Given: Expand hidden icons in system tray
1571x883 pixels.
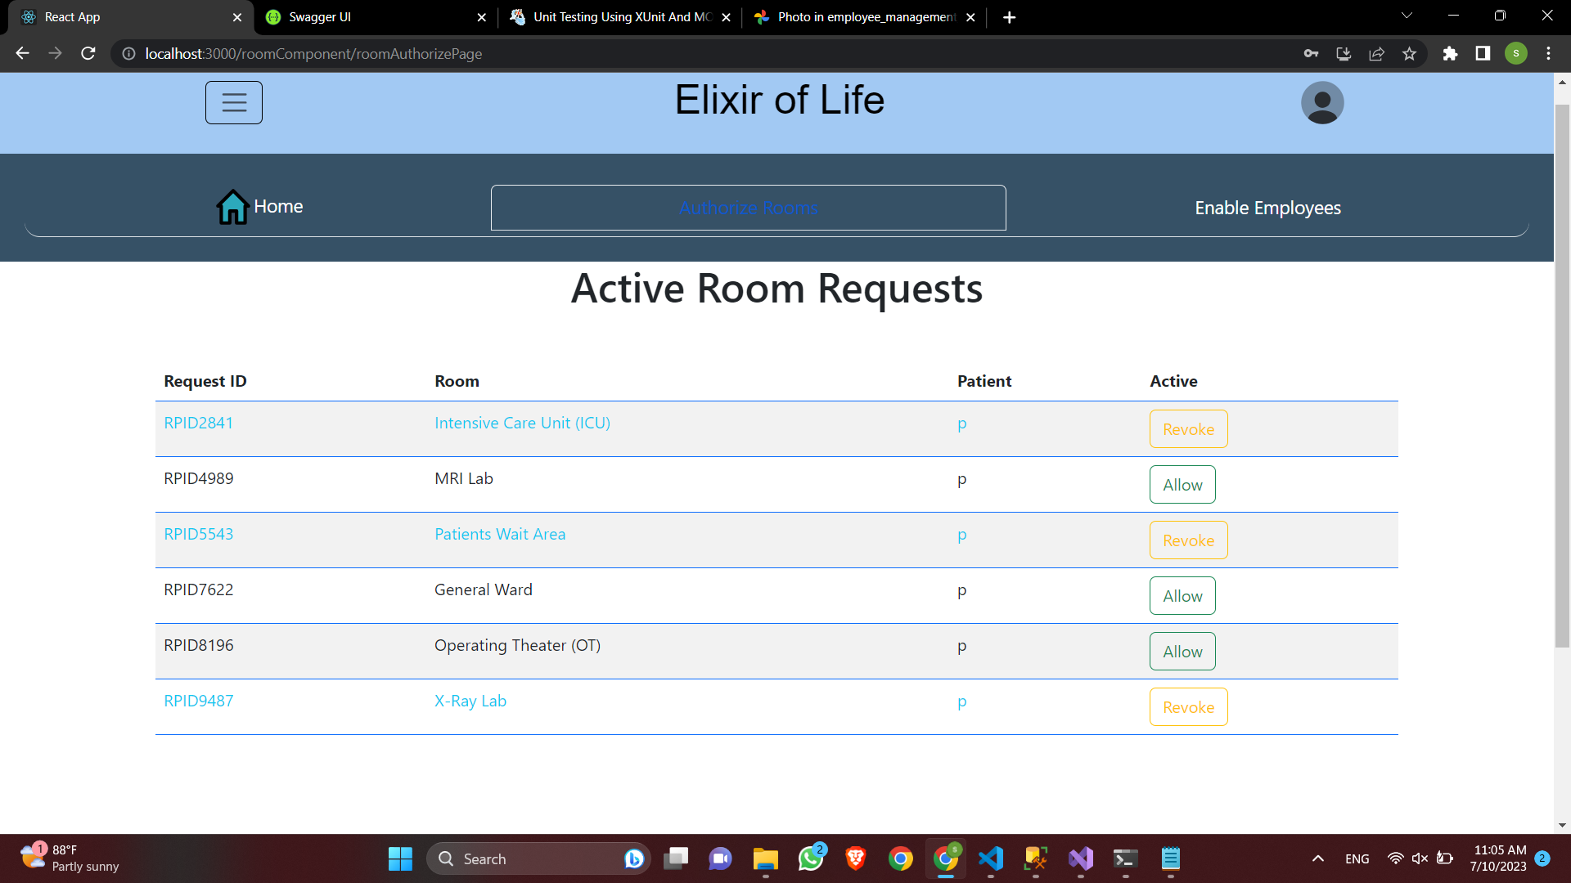Looking at the screenshot, I should (x=1318, y=858).
